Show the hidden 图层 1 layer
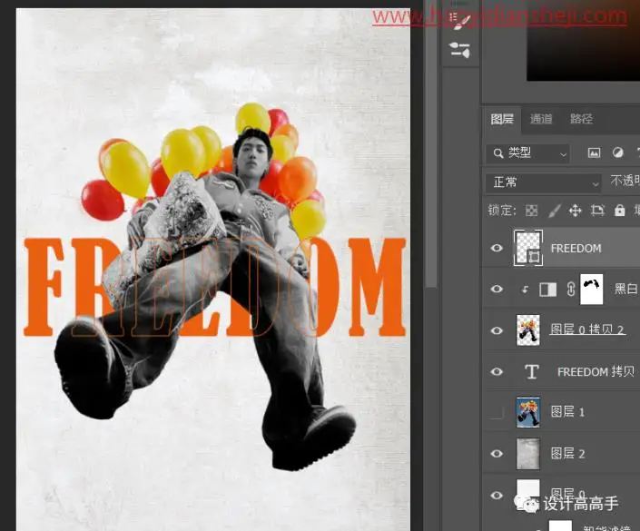The image size is (640, 531). pyautogui.click(x=497, y=412)
